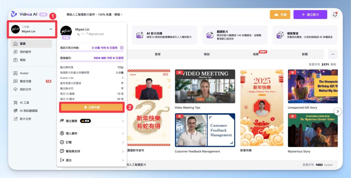Click the 幫助與支持 help icon
The image size is (351, 178).
click(62, 151)
